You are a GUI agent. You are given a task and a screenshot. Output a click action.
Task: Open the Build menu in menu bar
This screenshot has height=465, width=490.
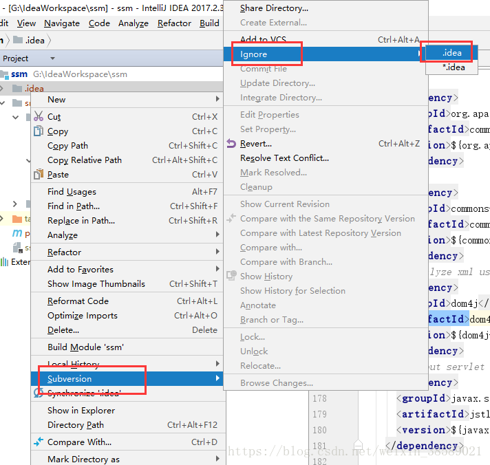click(x=209, y=23)
